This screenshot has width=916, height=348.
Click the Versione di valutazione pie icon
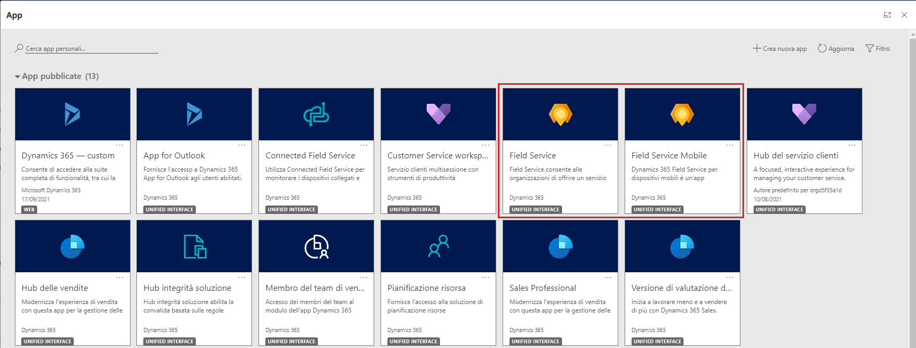pos(682,246)
